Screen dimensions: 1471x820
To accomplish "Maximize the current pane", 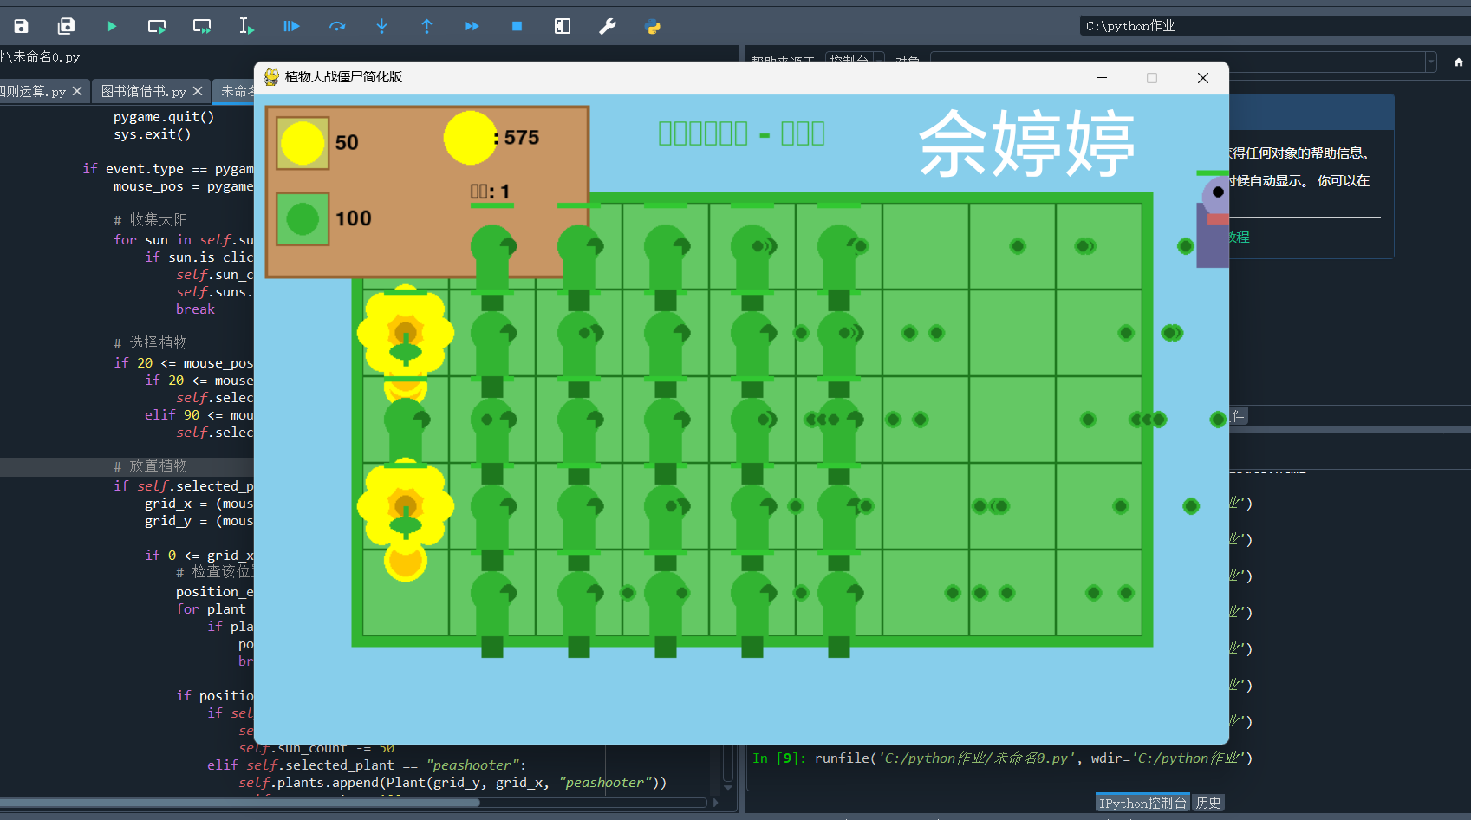I will [x=563, y=26].
